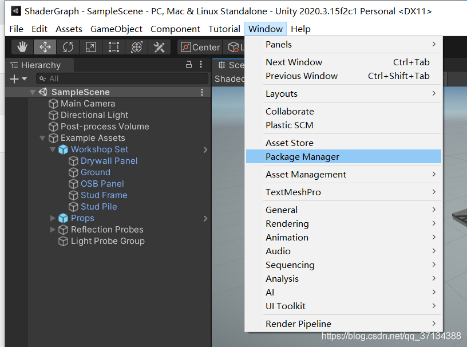Choose Plastic SCM

pyautogui.click(x=344, y=125)
